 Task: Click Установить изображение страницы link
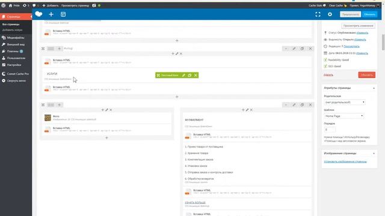(x=345, y=161)
